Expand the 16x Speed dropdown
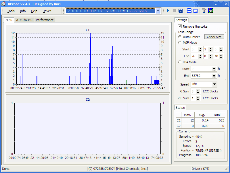Screen dimensions: 230x173 pos(214,84)
